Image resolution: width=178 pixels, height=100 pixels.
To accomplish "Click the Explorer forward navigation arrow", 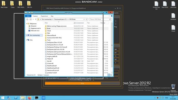I will click(31, 19).
